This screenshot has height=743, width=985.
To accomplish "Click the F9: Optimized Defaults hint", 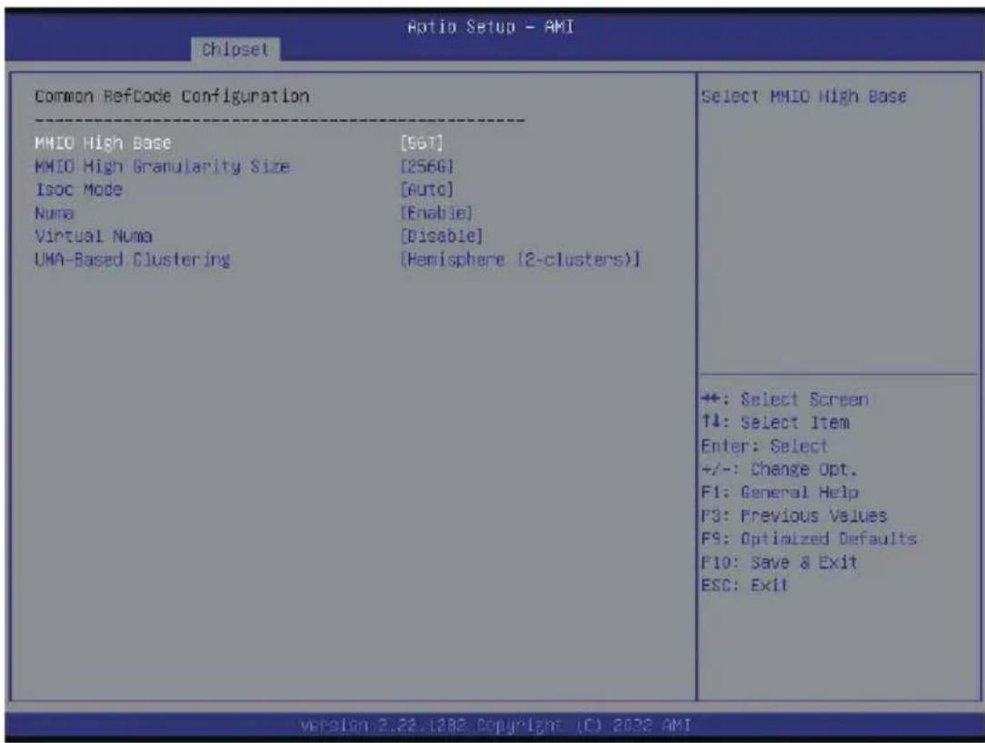I will [x=809, y=539].
